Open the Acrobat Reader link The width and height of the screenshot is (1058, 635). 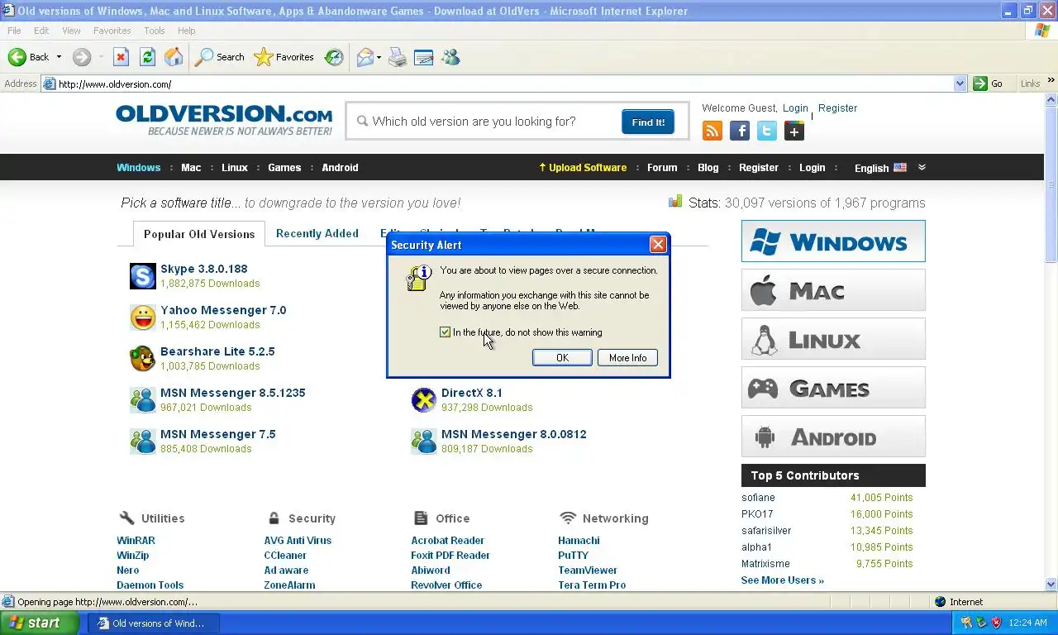click(447, 541)
